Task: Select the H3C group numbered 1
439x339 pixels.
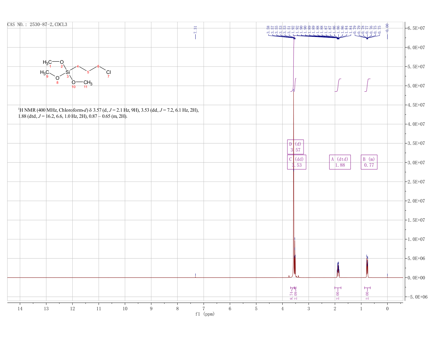Action: coord(47,62)
